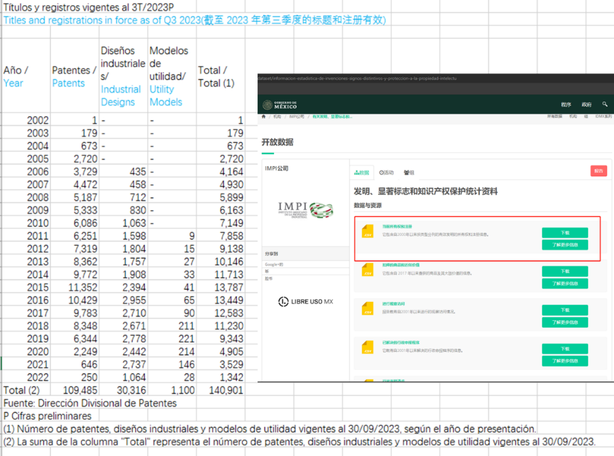The height and width of the screenshot is (456, 614).
Task: Select footnote (2) beginning 'La suma de la columna'
Action: click(299, 442)
